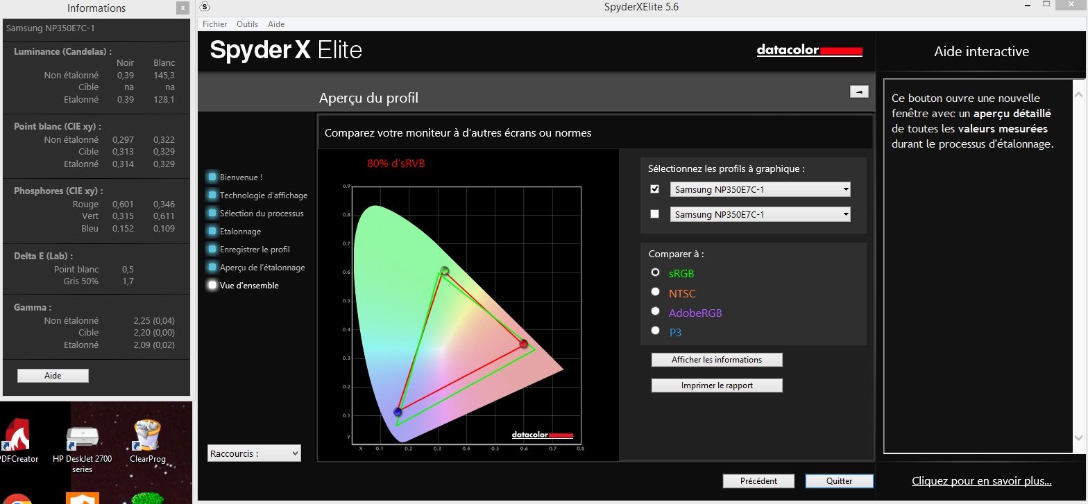Open the second Samsung NP350E7C-1 profile dropdown
1088x504 pixels.
click(760, 214)
